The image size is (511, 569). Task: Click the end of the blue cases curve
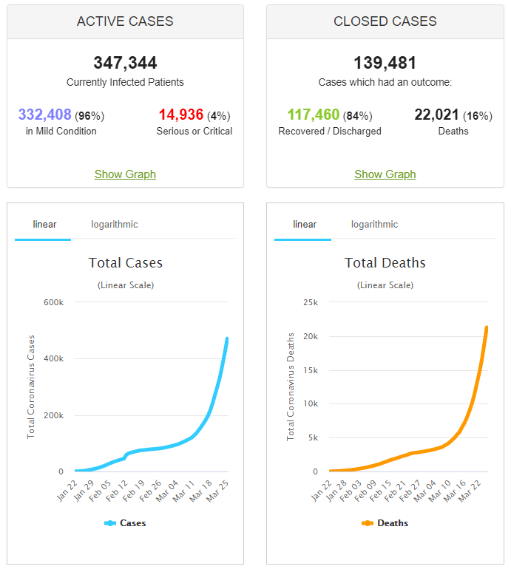227,339
